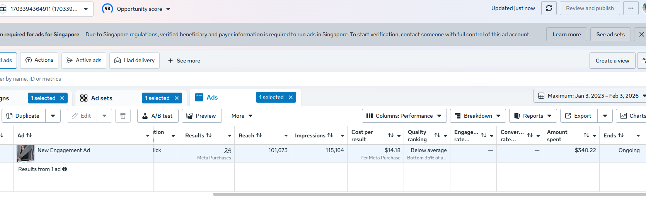Screen dimensions: 646x208
Task: Select the Active ads filter tab
Action: 84,61
